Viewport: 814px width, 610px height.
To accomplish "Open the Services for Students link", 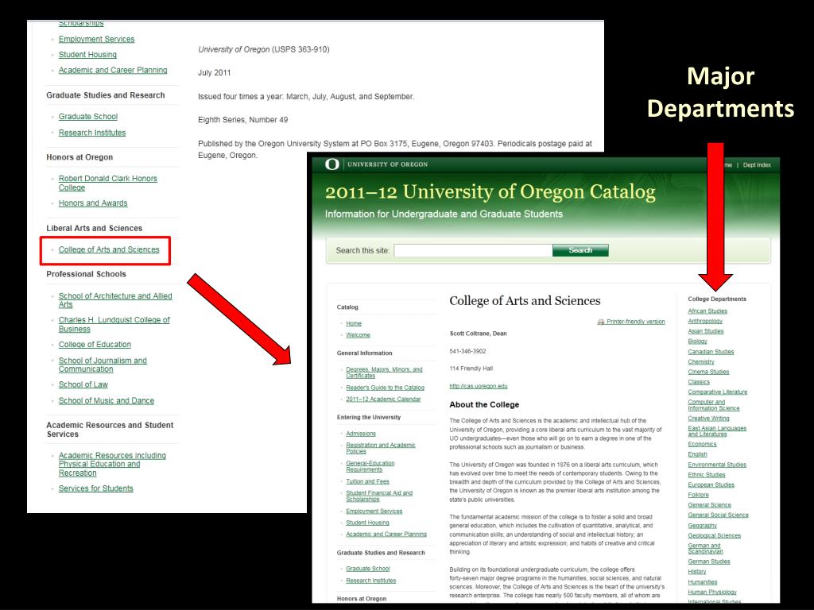I will [x=96, y=488].
